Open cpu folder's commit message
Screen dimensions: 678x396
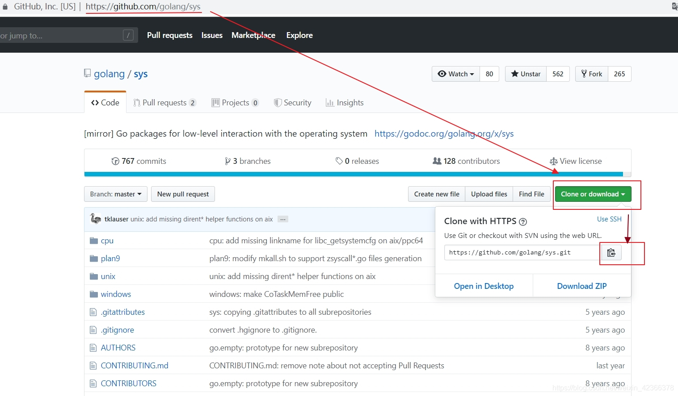click(316, 241)
